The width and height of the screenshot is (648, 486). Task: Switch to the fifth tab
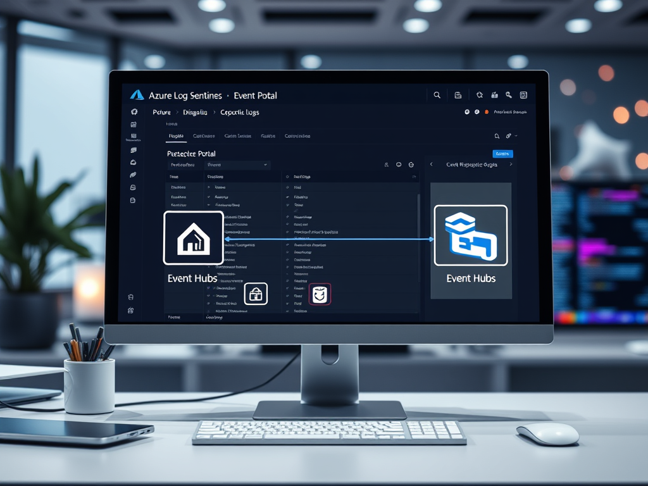(297, 136)
